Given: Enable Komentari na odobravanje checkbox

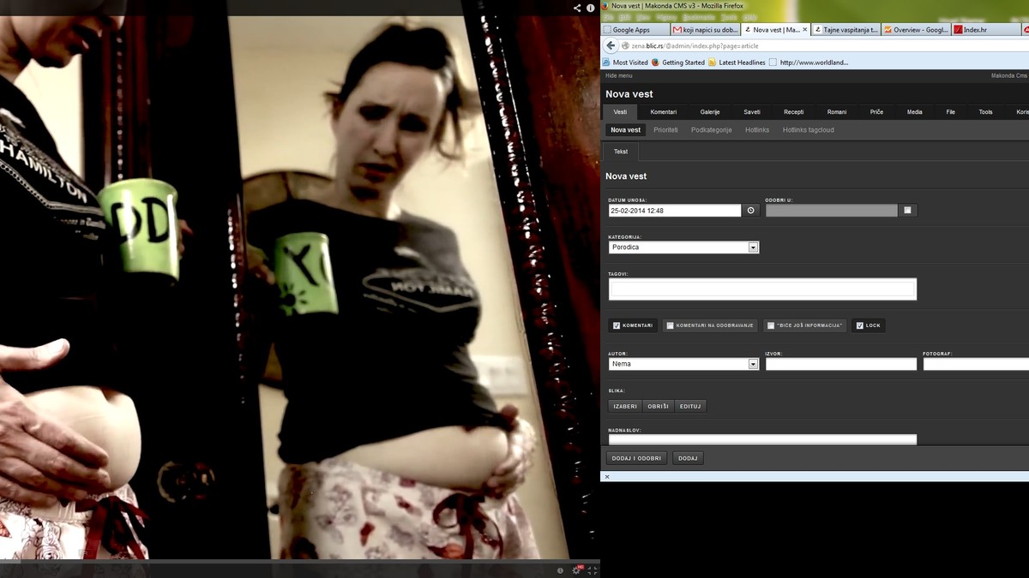Looking at the screenshot, I should (x=670, y=325).
